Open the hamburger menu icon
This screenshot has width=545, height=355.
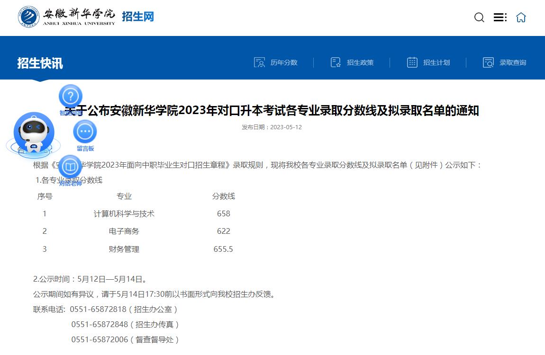tap(500, 18)
